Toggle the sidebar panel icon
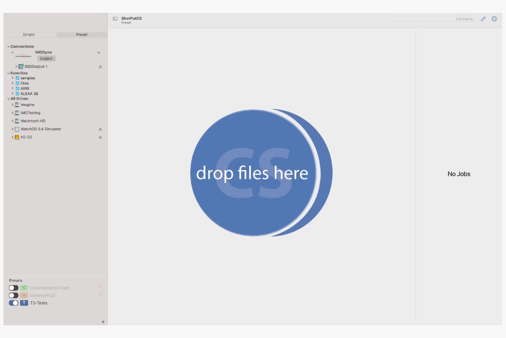The width and height of the screenshot is (506, 338). tap(115, 19)
